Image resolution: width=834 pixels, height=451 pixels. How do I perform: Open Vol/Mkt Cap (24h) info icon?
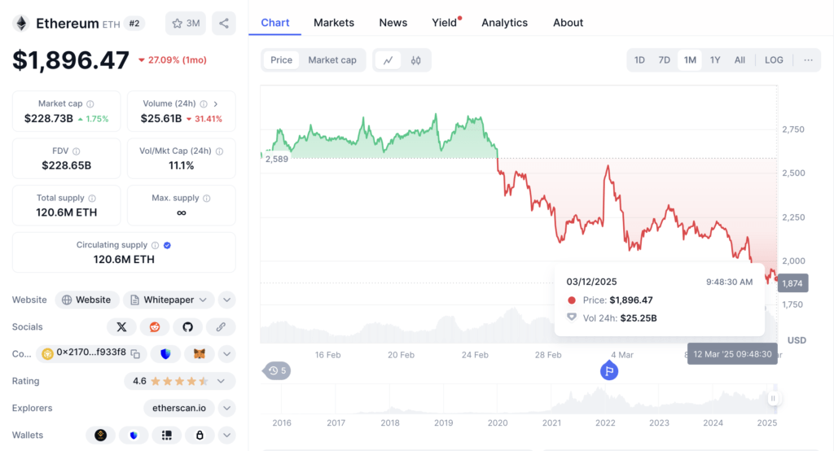[x=220, y=151]
